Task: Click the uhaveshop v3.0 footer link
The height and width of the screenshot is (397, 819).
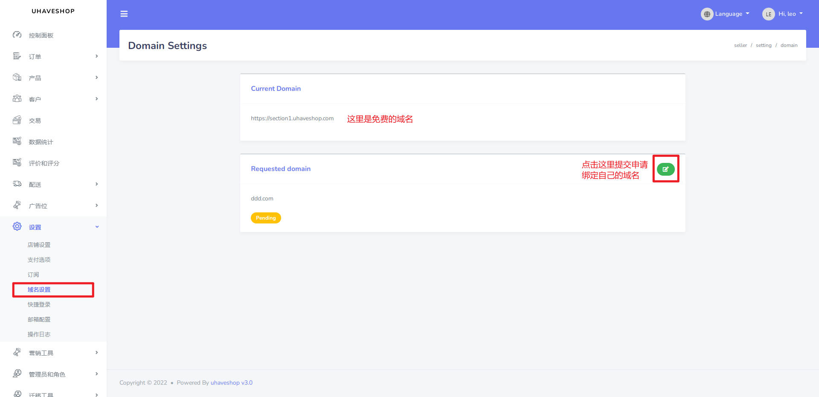Action: click(x=231, y=383)
